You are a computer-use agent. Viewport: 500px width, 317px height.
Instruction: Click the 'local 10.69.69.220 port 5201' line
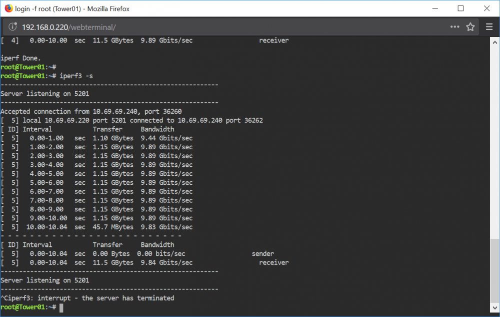(131, 120)
